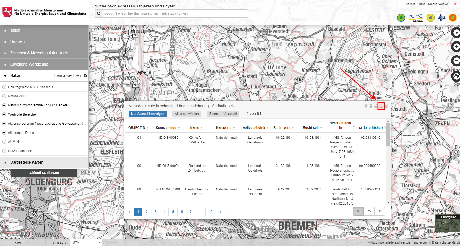
Task: Open www.umwelt.niedersachsen.de footer link
Action: [x=389, y=242]
